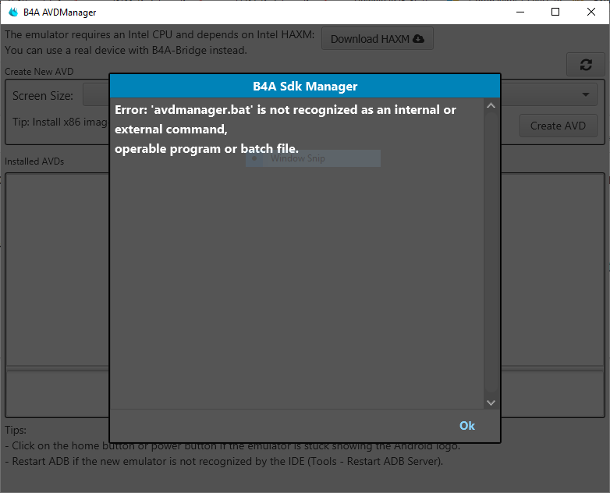This screenshot has height=493, width=610.
Task: Click the refresh icon button
Action: pos(586,65)
